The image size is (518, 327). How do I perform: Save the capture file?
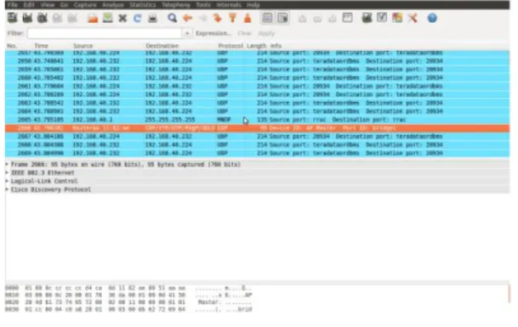click(108, 18)
